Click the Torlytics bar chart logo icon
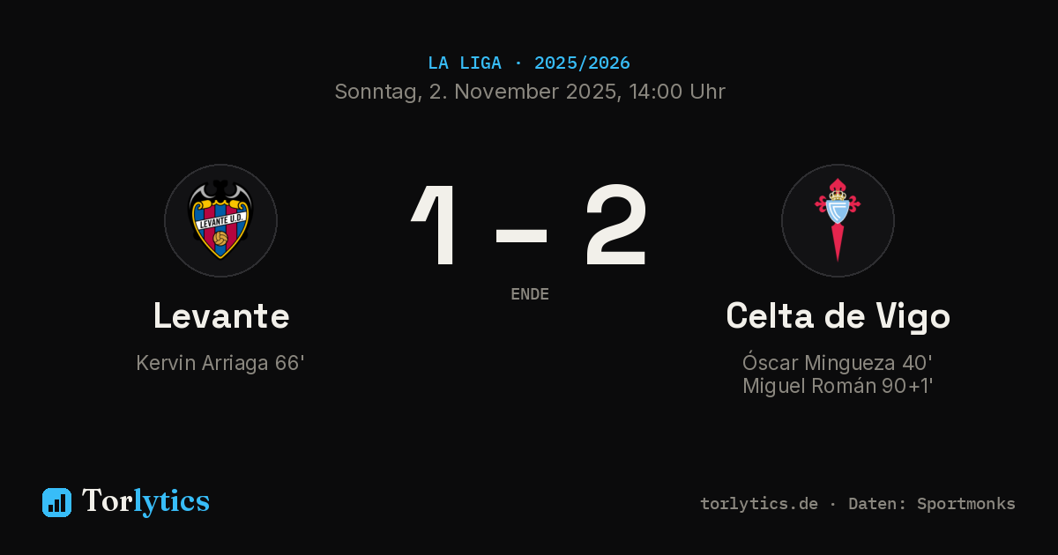The height and width of the screenshot is (555, 1058). click(56, 502)
